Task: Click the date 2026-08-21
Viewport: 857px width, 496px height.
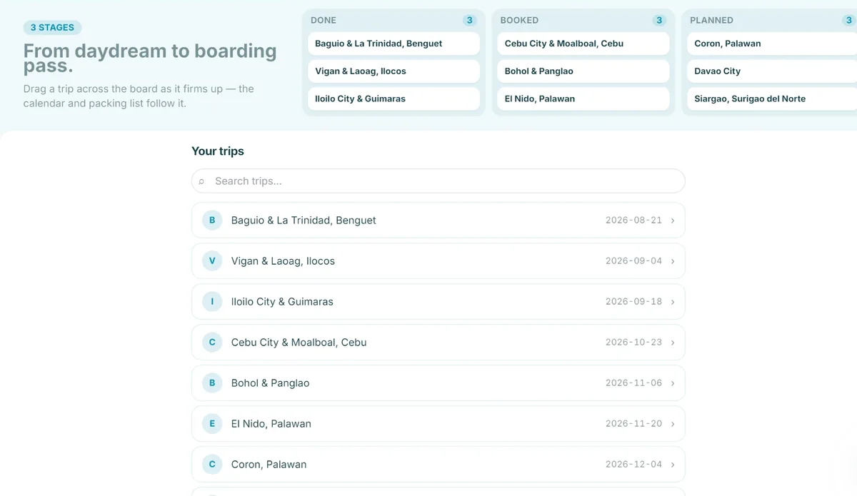Action: tap(633, 221)
